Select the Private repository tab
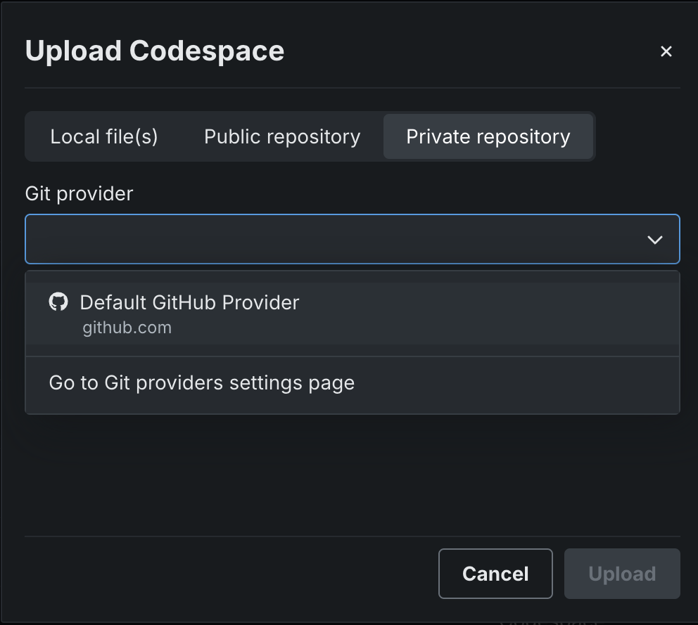 pos(488,136)
